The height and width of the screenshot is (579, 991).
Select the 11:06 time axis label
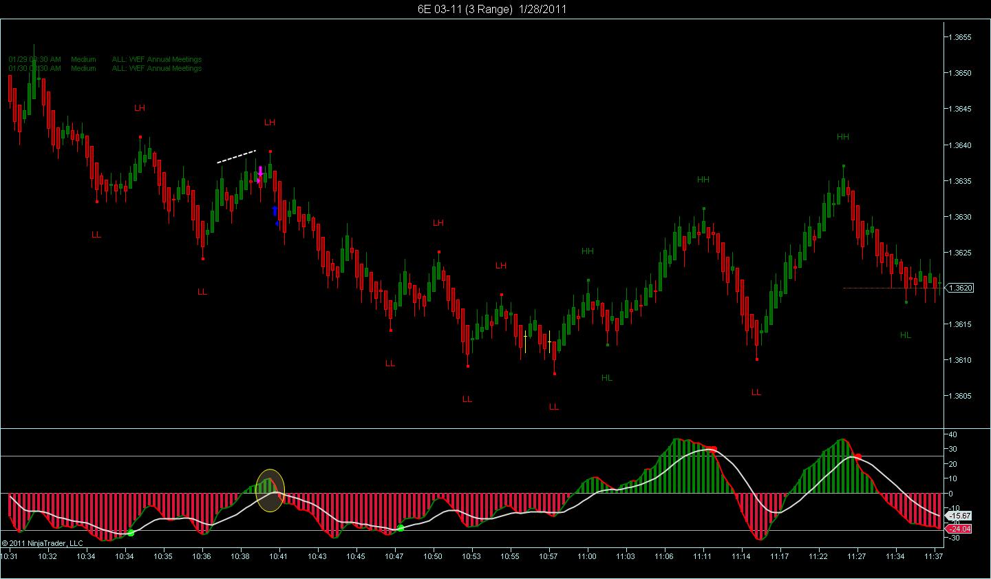tap(665, 556)
